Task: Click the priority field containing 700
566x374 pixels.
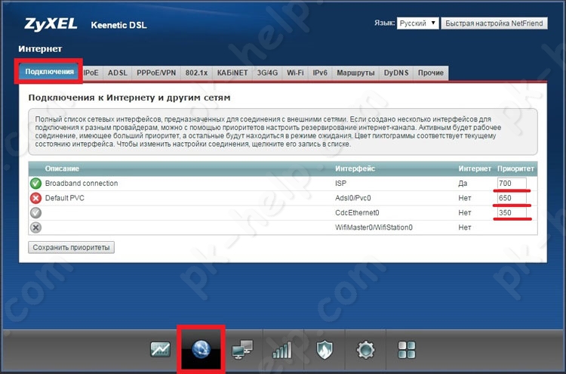Action: coord(512,183)
